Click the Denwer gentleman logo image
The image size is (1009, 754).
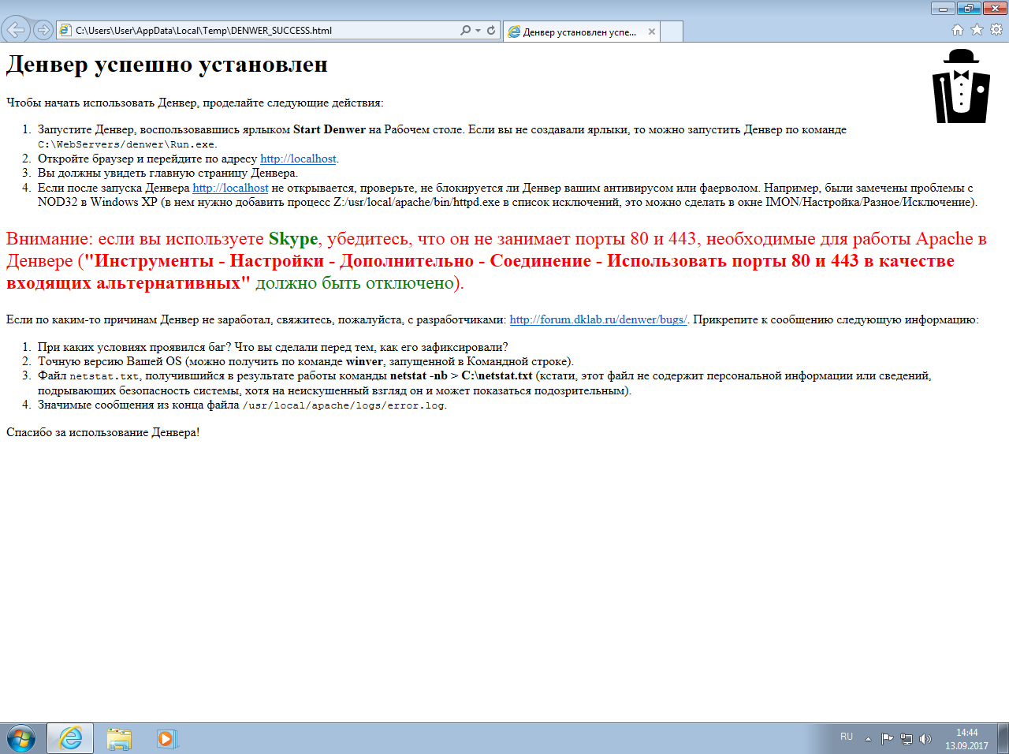tap(961, 86)
